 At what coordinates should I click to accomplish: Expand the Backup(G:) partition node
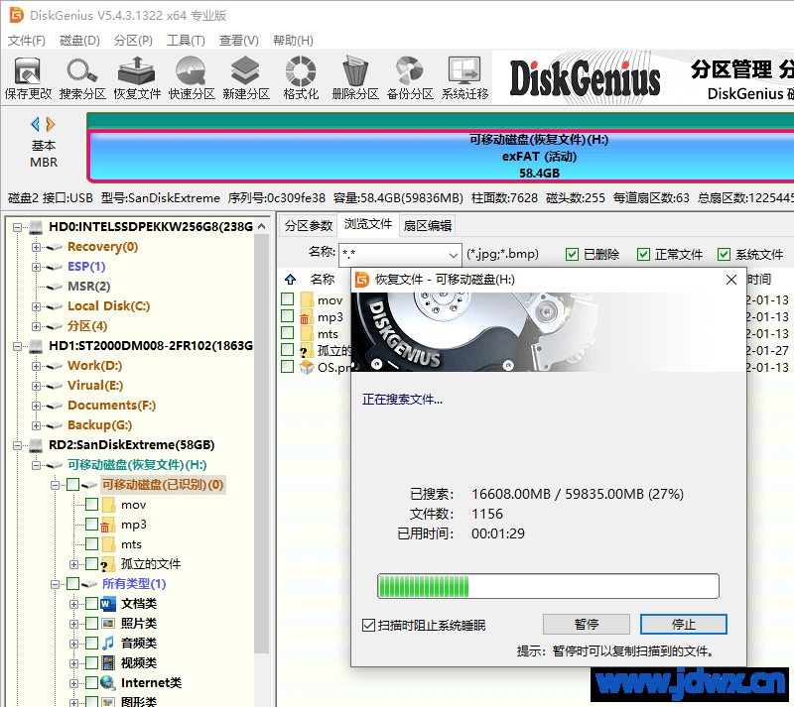coord(36,425)
